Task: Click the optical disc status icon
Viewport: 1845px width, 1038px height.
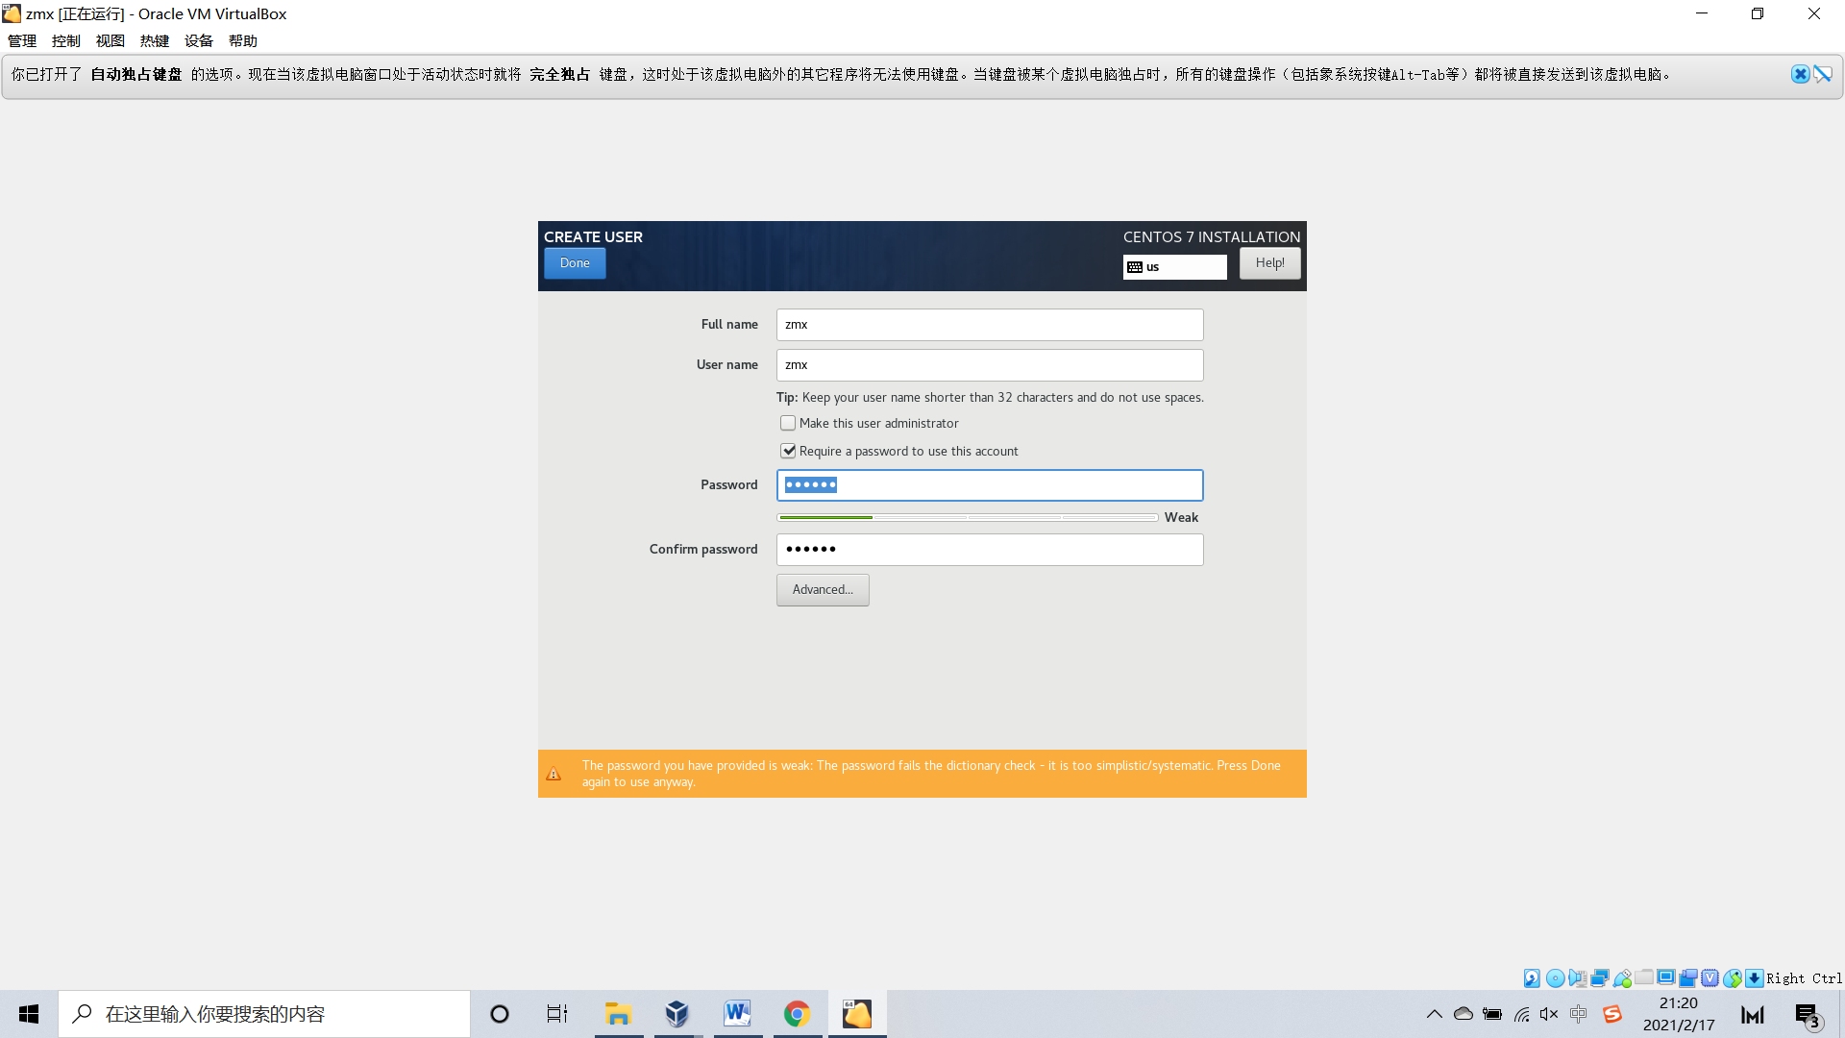Action: [1555, 978]
